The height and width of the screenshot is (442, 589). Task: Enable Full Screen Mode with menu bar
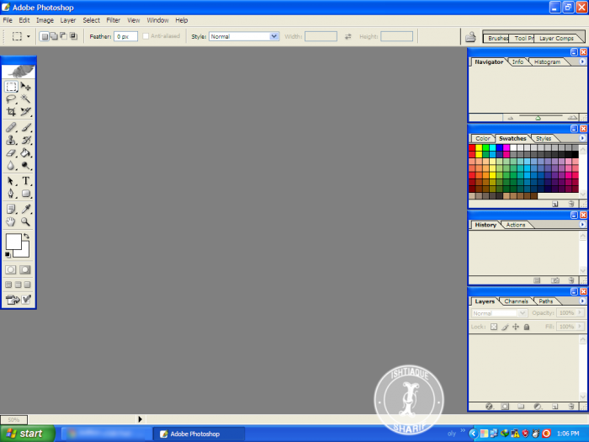[x=18, y=285]
